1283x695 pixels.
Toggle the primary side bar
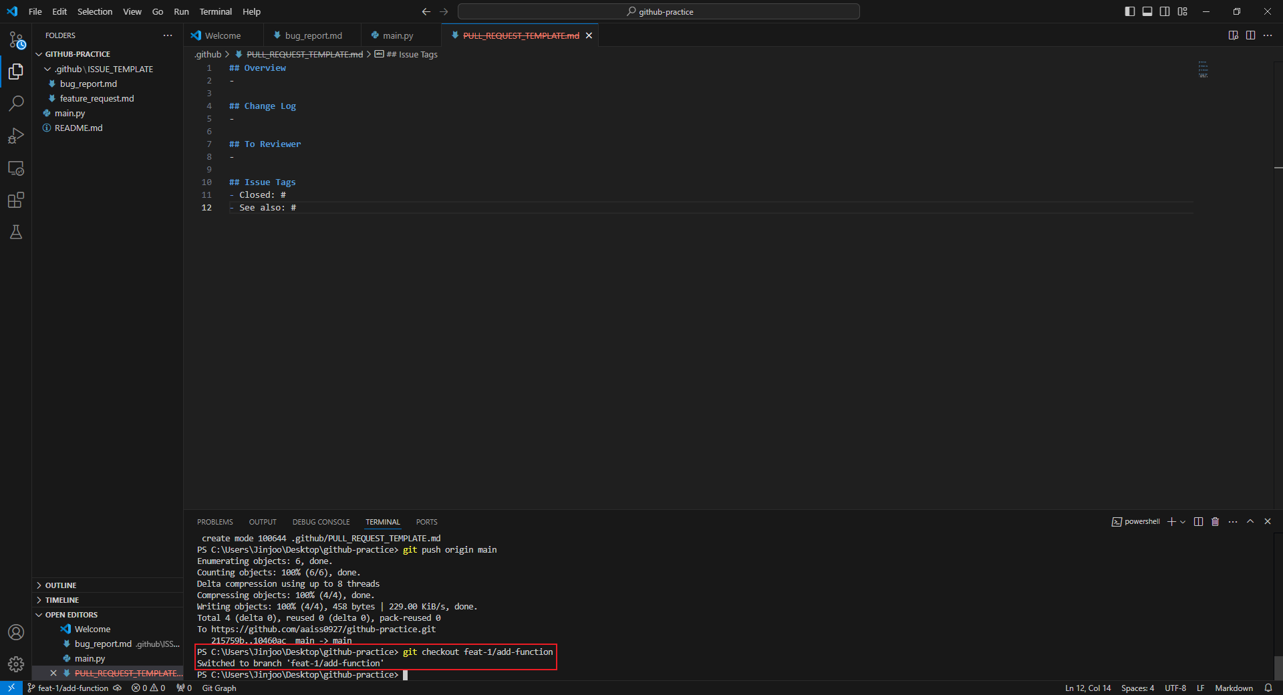point(1130,11)
